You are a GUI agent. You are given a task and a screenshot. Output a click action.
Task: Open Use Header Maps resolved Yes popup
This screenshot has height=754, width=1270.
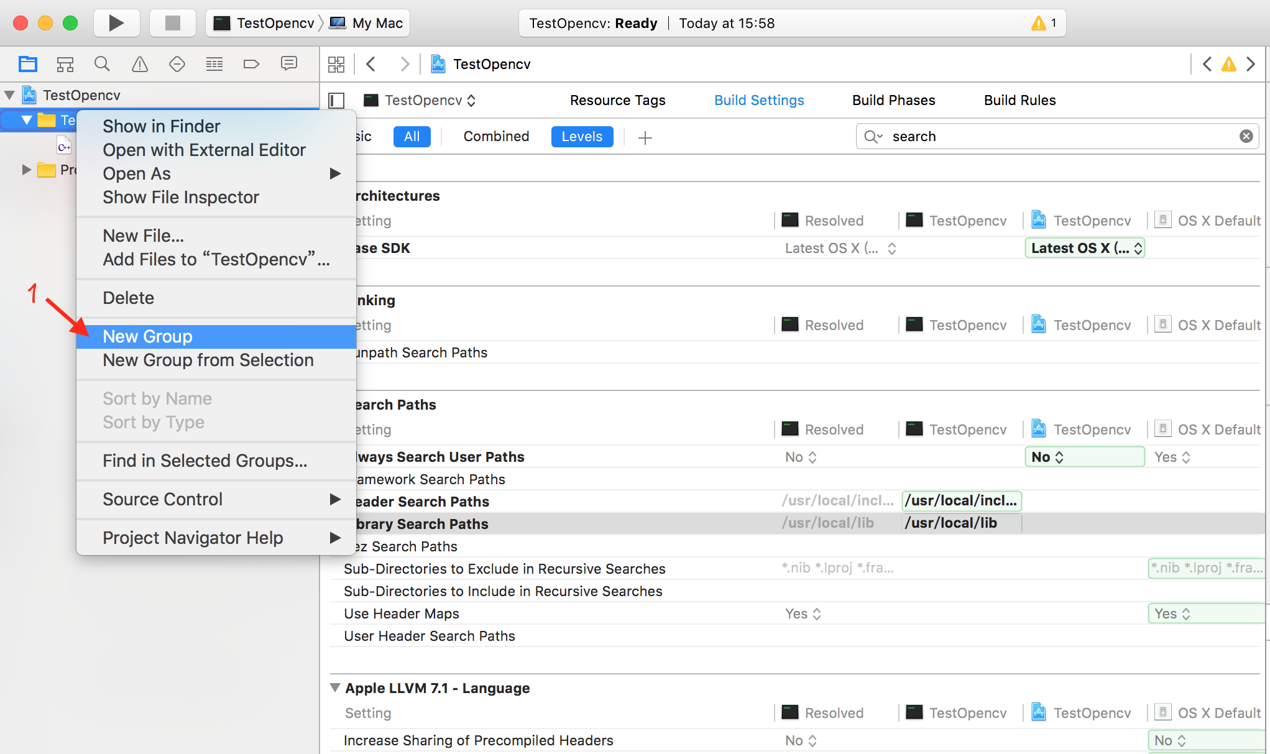point(803,614)
